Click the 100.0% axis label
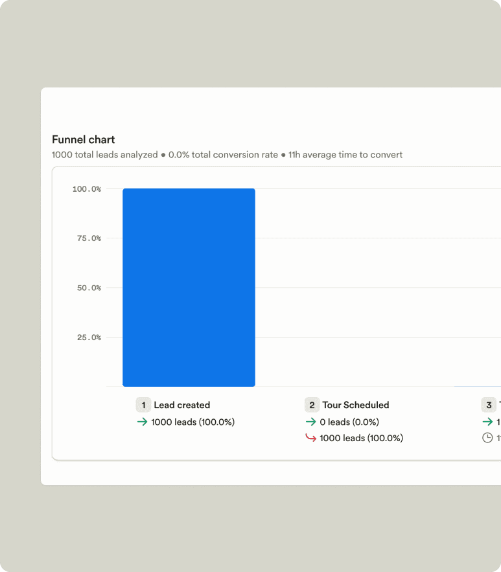This screenshot has width=501, height=572. (87, 189)
